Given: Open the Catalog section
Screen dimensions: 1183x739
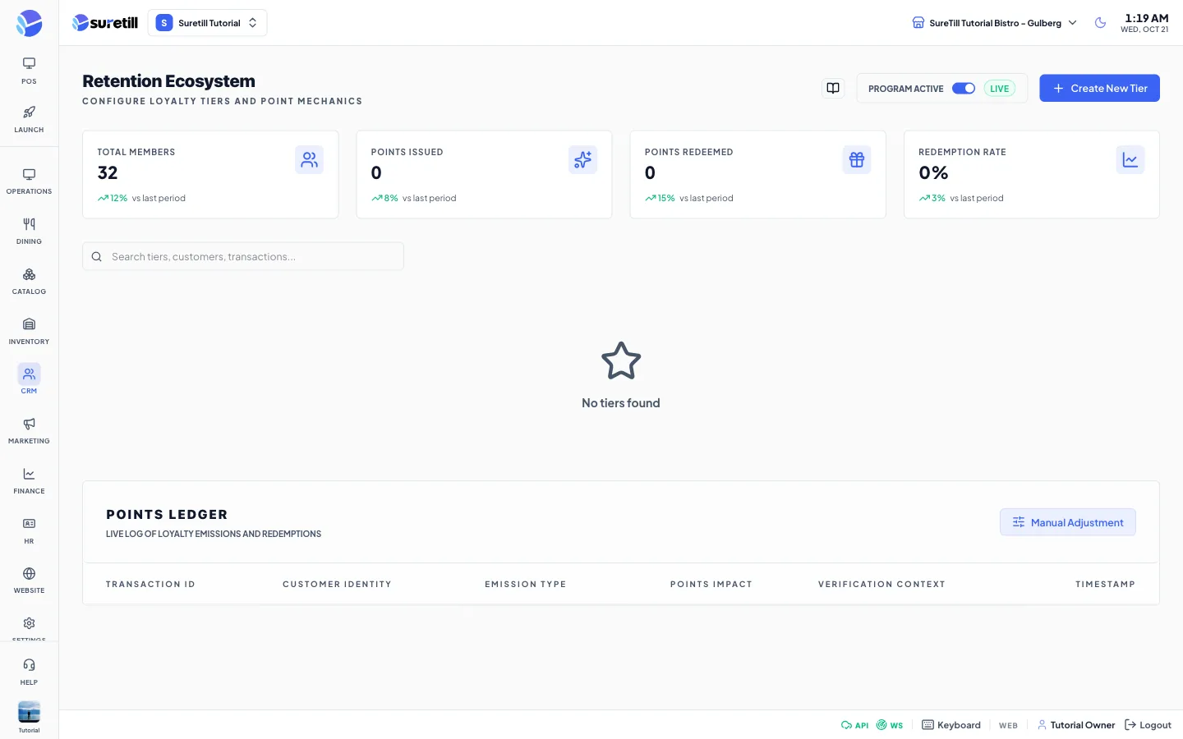Looking at the screenshot, I should coord(29,282).
